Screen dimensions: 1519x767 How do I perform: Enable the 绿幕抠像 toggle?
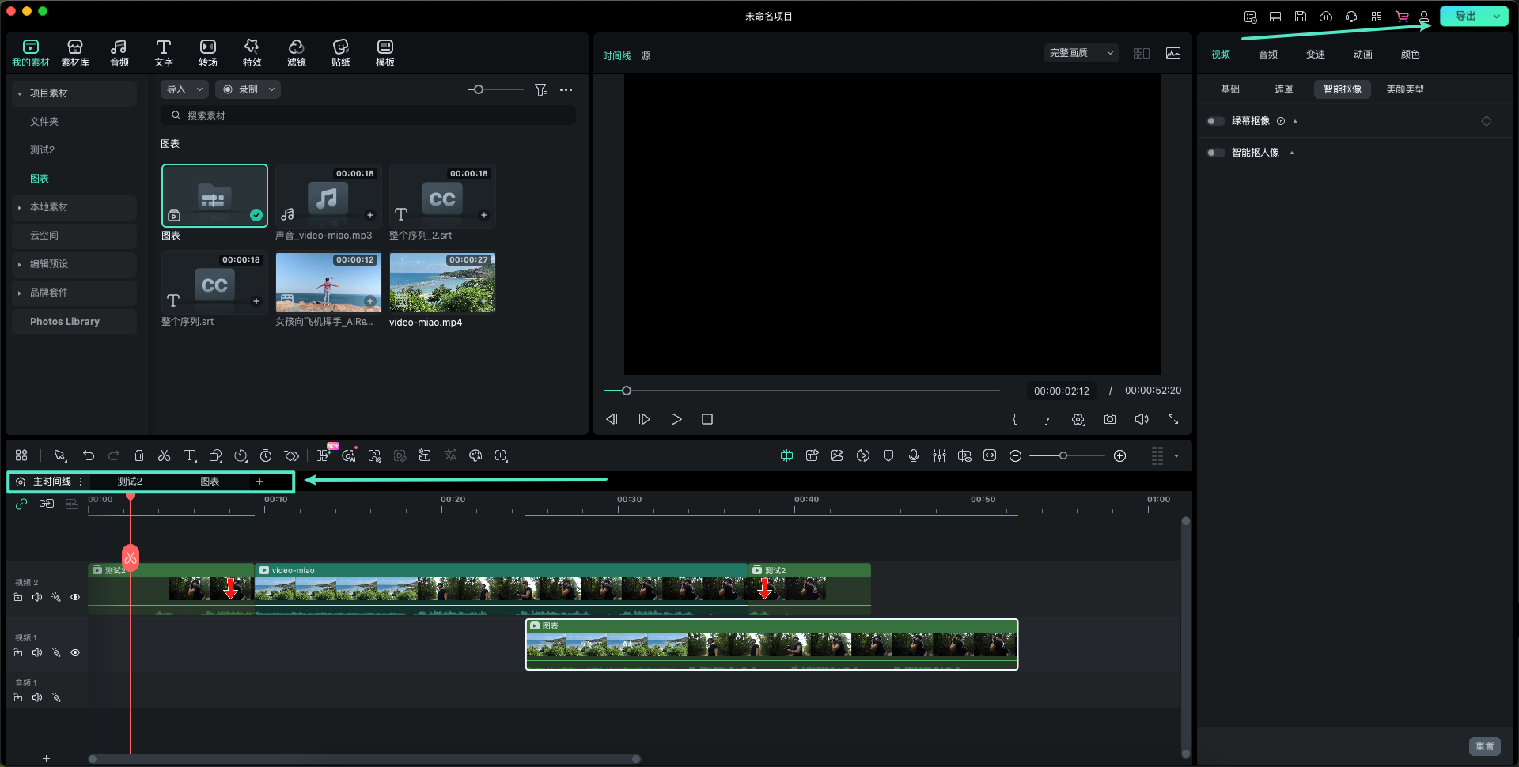click(x=1215, y=121)
